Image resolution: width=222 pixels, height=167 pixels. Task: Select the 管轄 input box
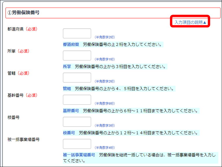click(x=77, y=77)
